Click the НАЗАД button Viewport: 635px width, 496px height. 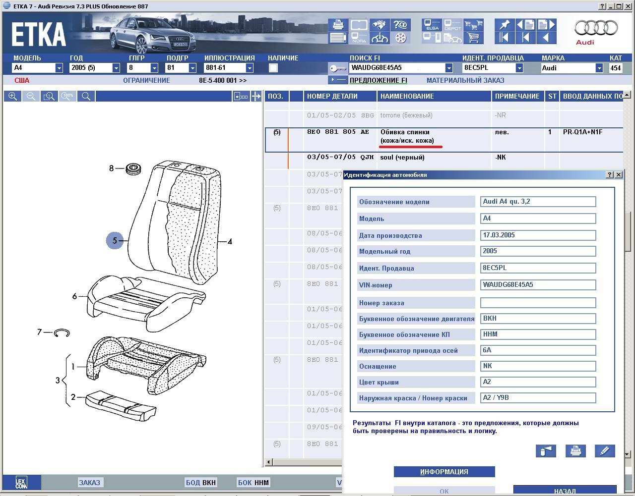(565, 491)
